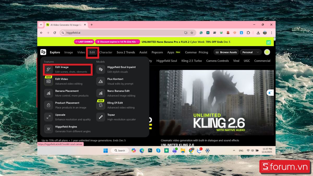Close the AI Video Generator tab

[x=85, y=25]
